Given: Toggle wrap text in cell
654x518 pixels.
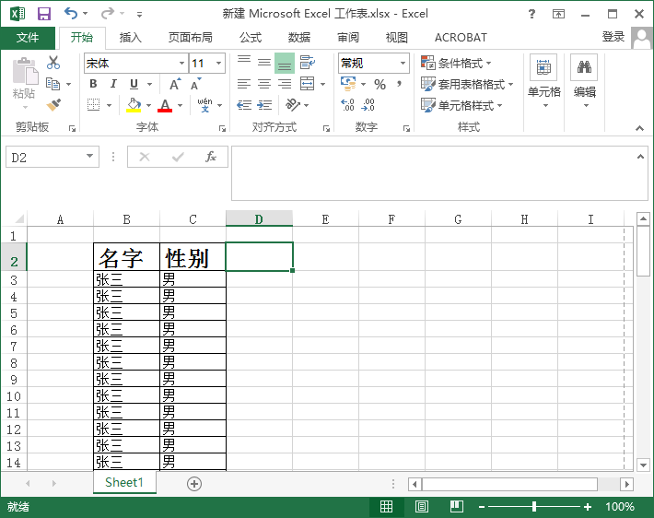Looking at the screenshot, I should point(308,63).
